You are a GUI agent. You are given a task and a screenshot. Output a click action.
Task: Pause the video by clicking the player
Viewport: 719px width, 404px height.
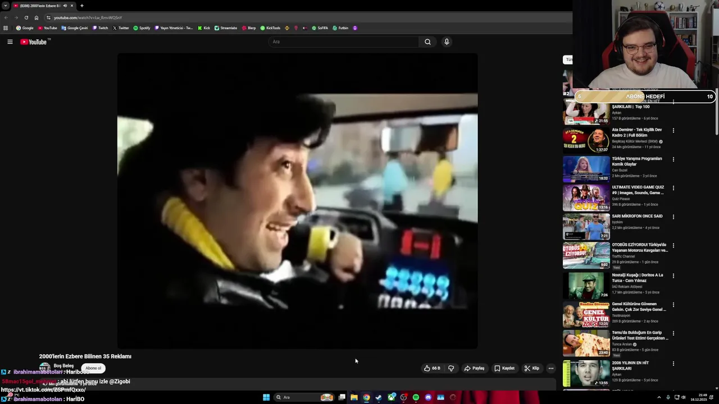pyautogui.click(x=297, y=201)
